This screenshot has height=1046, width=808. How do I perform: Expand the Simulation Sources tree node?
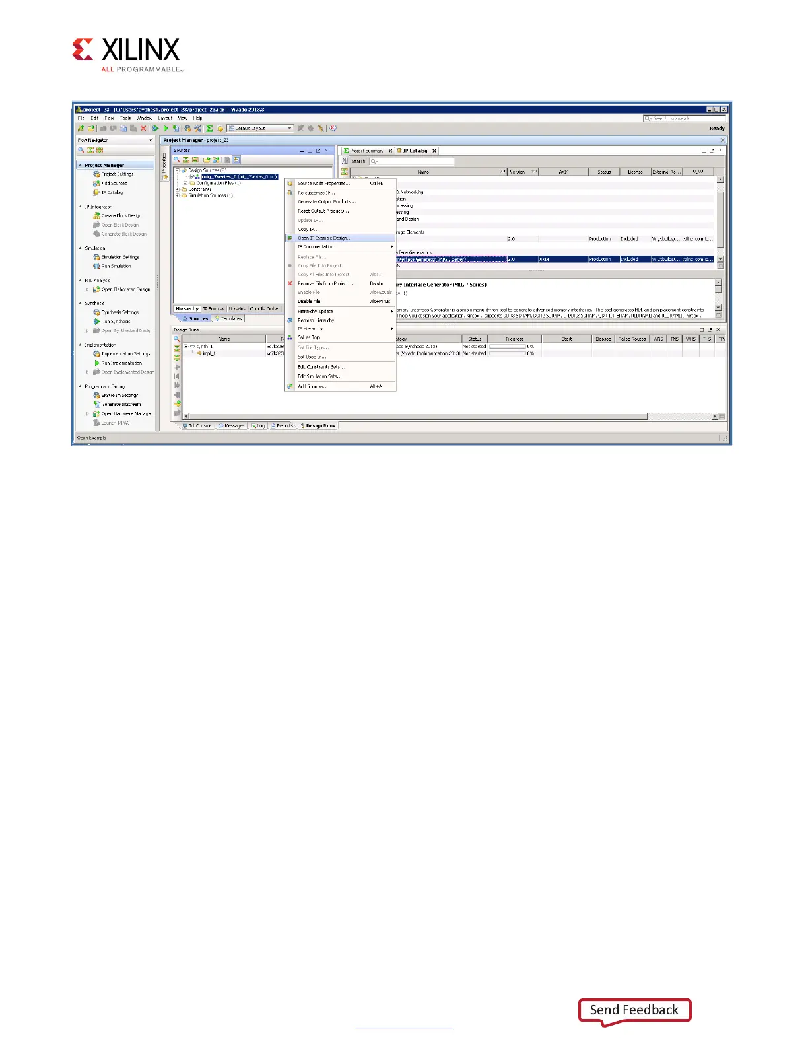tap(178, 195)
